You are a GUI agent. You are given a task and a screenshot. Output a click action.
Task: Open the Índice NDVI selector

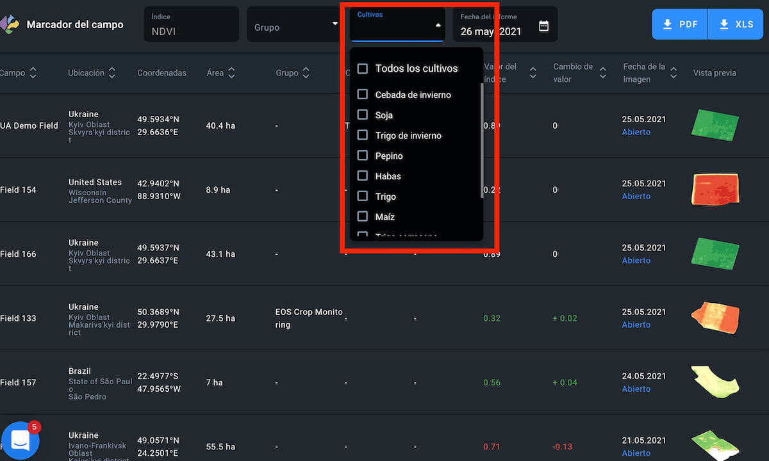(191, 25)
